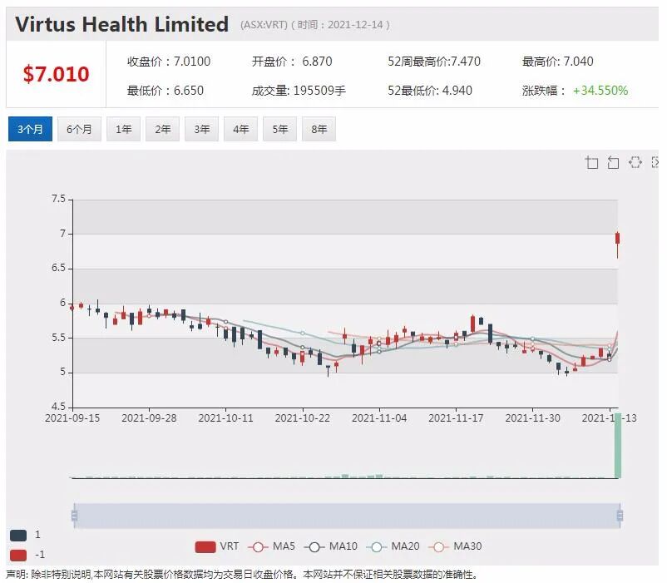Viewport: 667px width, 583px height.
Task: Click the $7.010 current price
Action: 57,74
